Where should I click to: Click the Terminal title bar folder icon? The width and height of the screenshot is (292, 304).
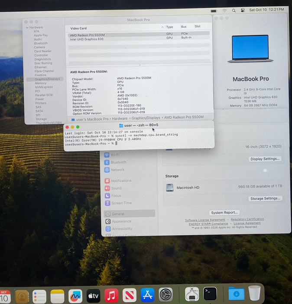tap(121, 126)
